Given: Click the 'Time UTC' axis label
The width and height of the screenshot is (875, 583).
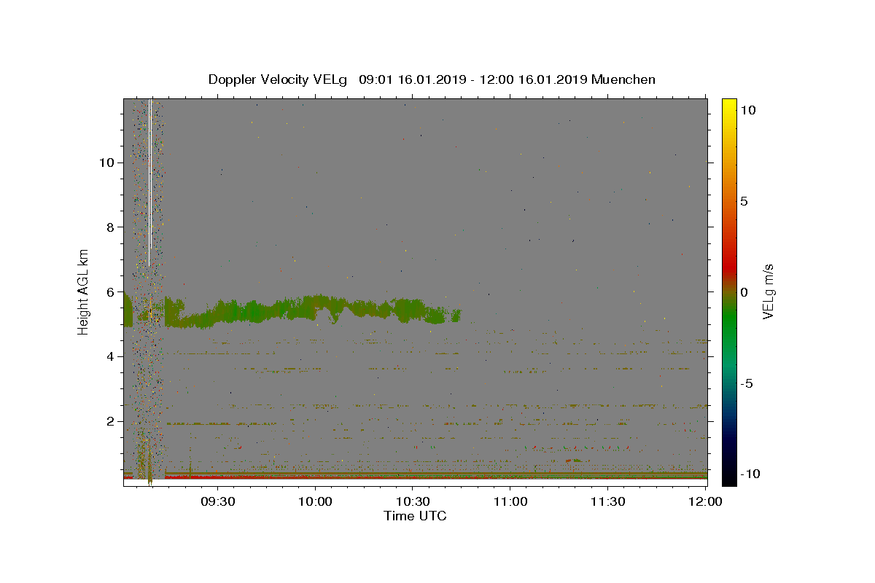Looking at the screenshot, I should (x=415, y=516).
